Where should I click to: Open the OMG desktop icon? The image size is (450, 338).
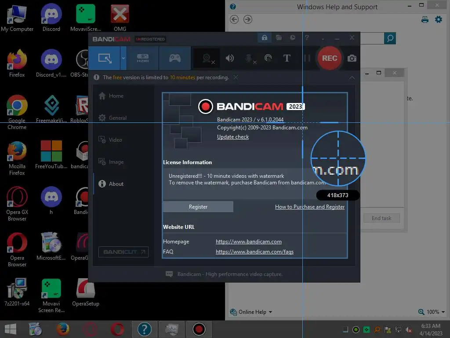(x=120, y=18)
